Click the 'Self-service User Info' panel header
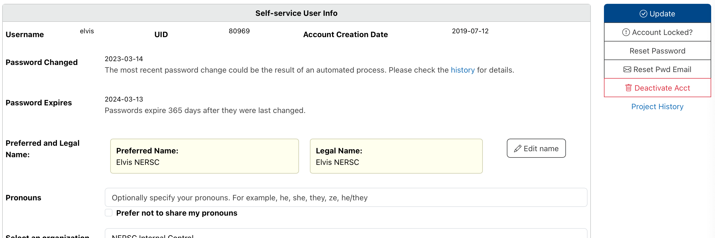The width and height of the screenshot is (715, 238). click(x=296, y=13)
